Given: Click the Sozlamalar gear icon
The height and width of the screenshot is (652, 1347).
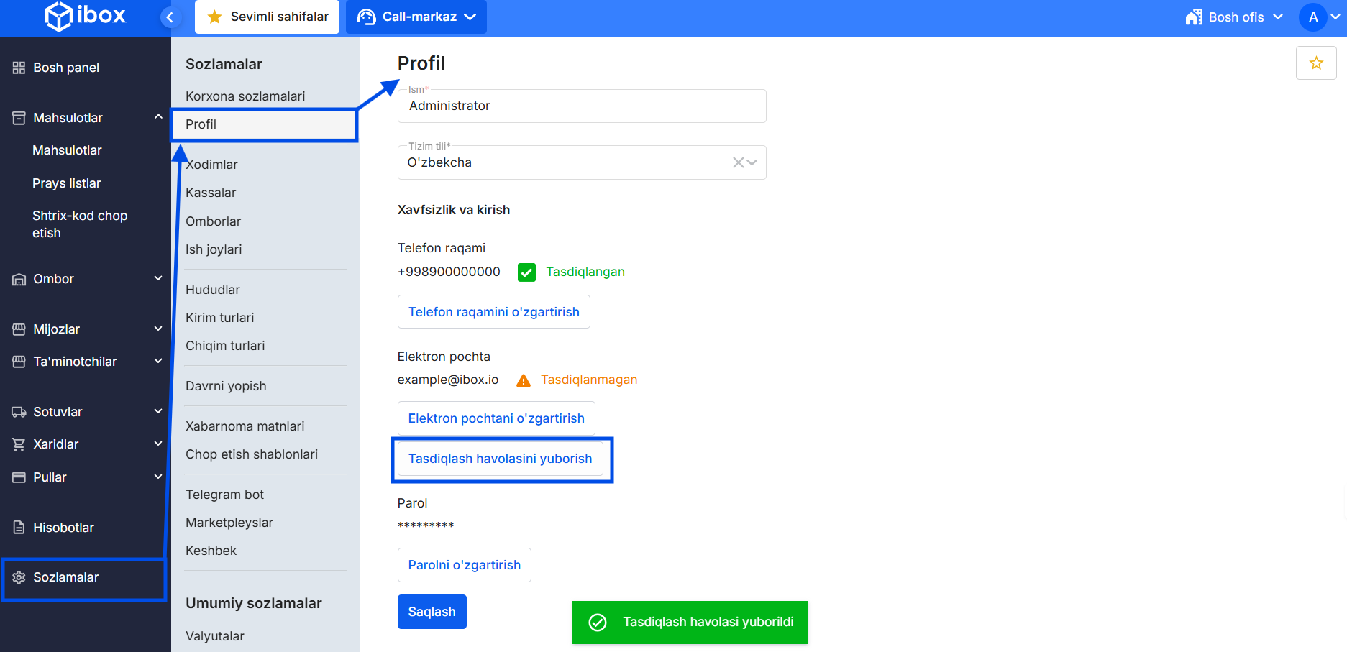Looking at the screenshot, I should 19,577.
